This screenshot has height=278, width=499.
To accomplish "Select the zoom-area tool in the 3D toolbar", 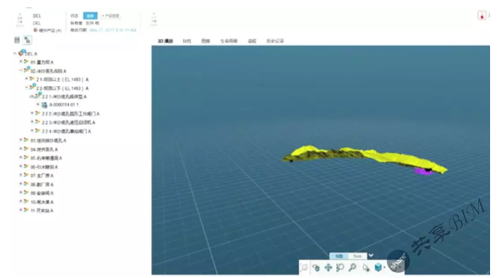I will (x=340, y=268).
